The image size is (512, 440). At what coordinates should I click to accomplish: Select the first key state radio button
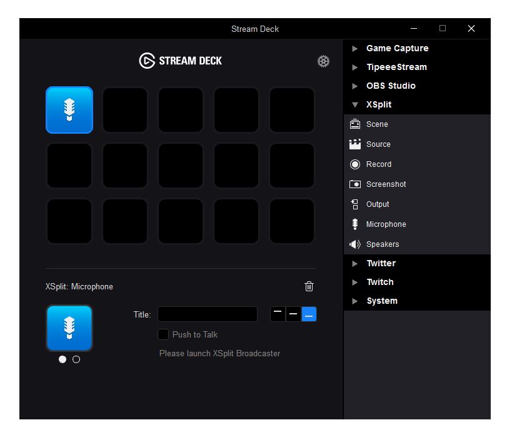(63, 359)
